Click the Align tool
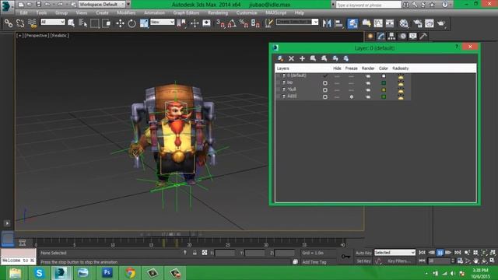Image resolution: width=498 pixels, height=280 pixels. coord(339,23)
